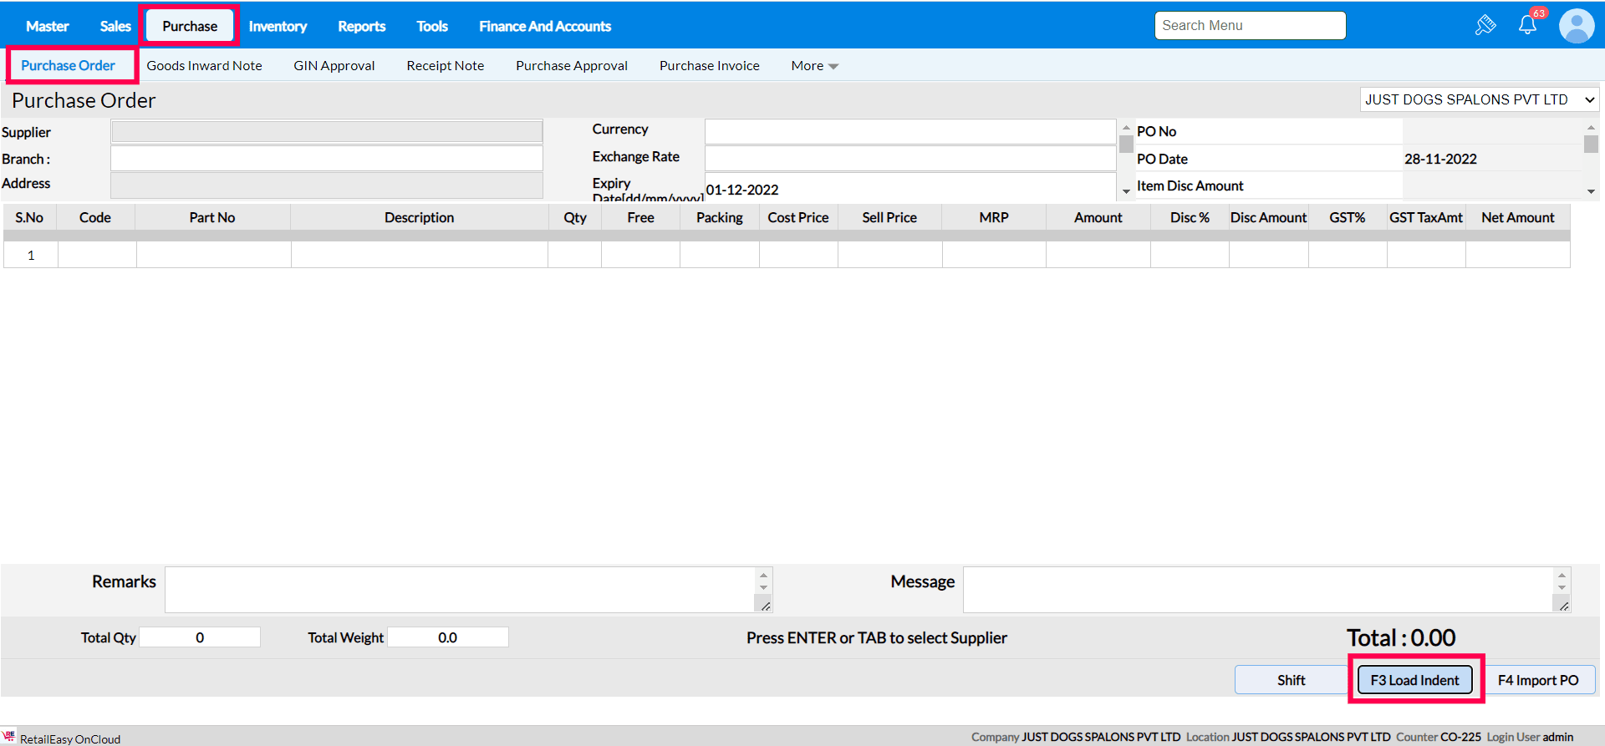Click Remarks box scroll up arrow
The height and width of the screenshot is (746, 1605).
click(763, 576)
